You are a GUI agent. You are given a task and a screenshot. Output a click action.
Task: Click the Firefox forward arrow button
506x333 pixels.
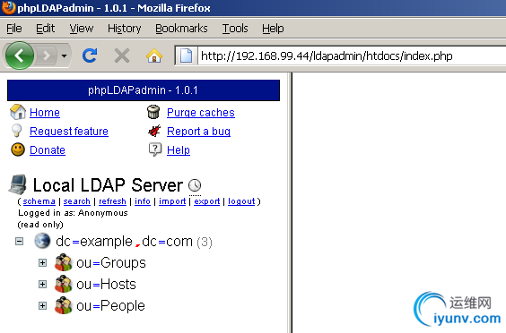click(47, 55)
